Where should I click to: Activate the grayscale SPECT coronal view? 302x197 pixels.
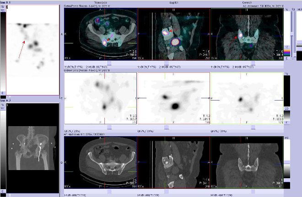(x=246, y=98)
